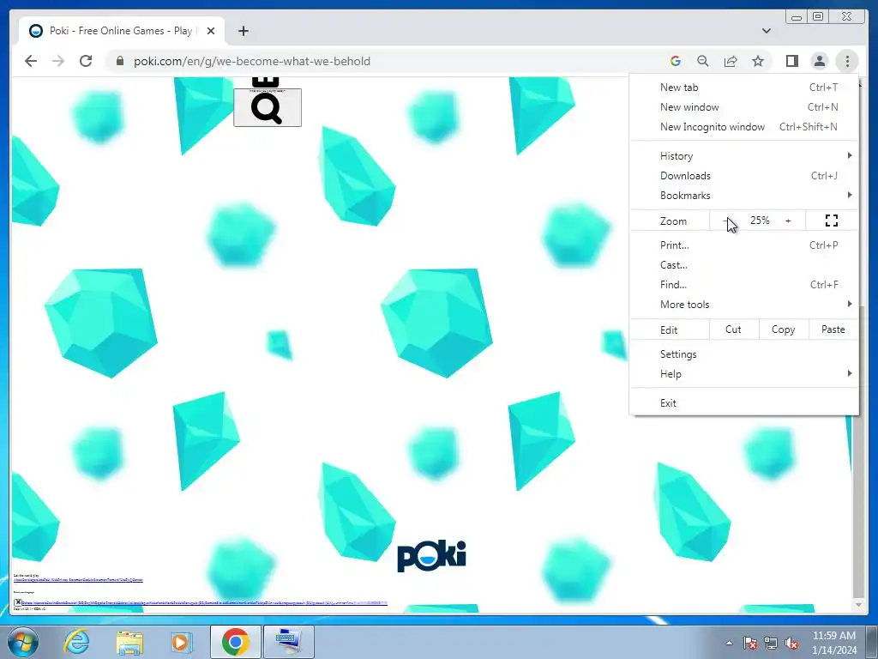Close the Chrome three-dot menu
Image resolution: width=878 pixels, height=659 pixels.
pos(846,61)
